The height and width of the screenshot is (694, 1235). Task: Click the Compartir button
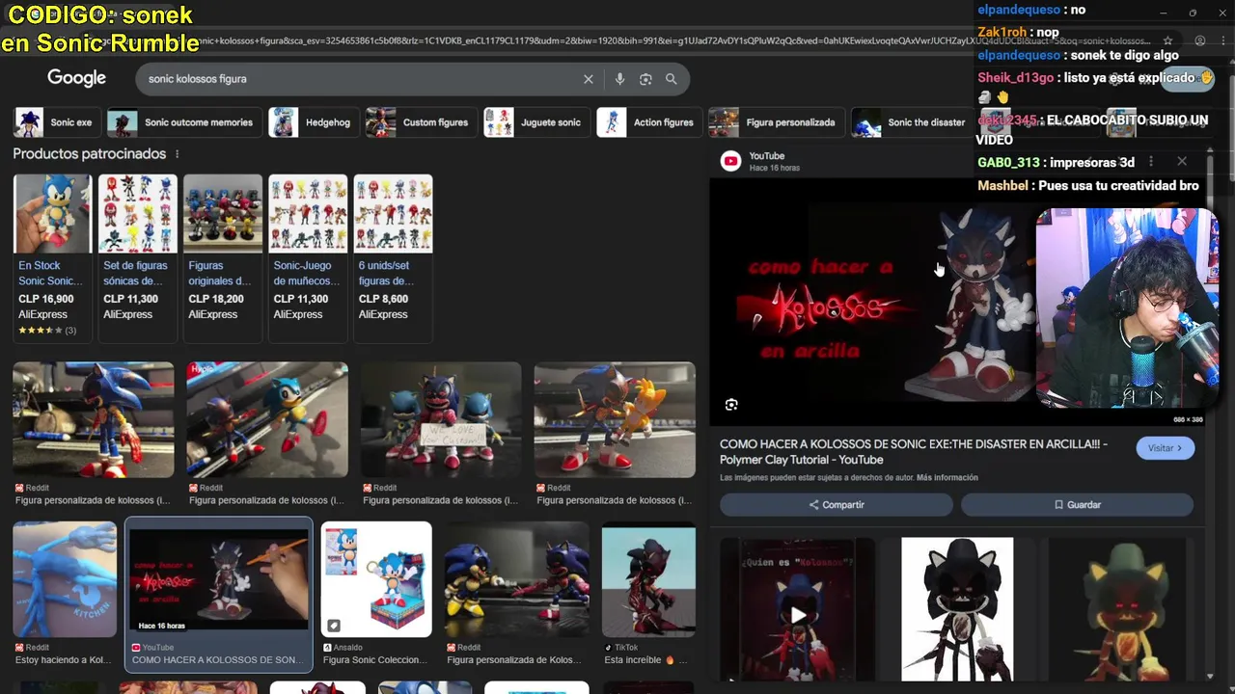click(x=836, y=505)
